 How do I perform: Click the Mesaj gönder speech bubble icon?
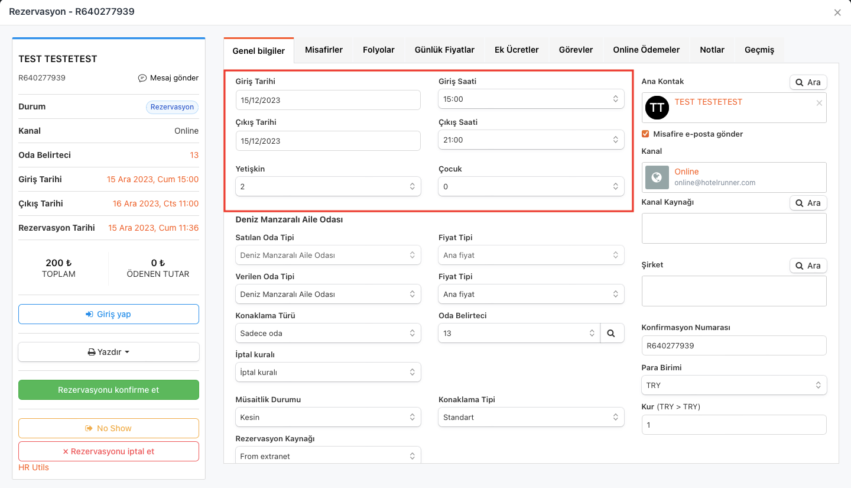(142, 78)
